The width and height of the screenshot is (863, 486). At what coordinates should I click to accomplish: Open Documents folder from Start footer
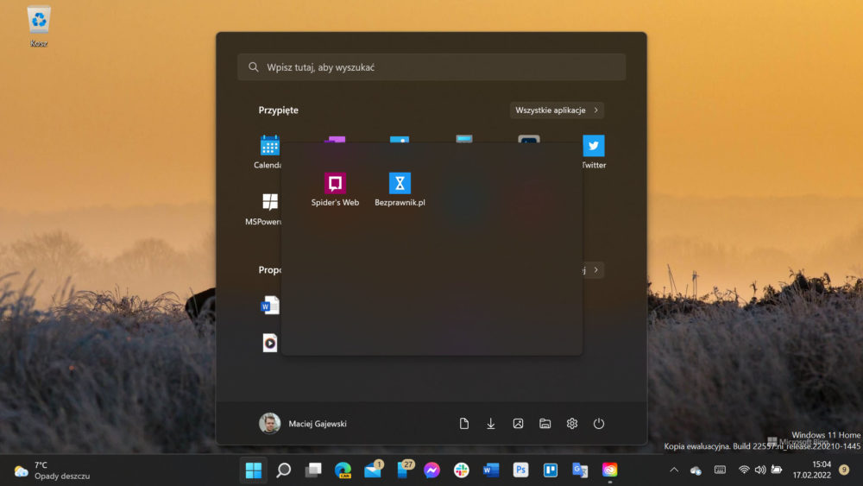click(x=464, y=423)
